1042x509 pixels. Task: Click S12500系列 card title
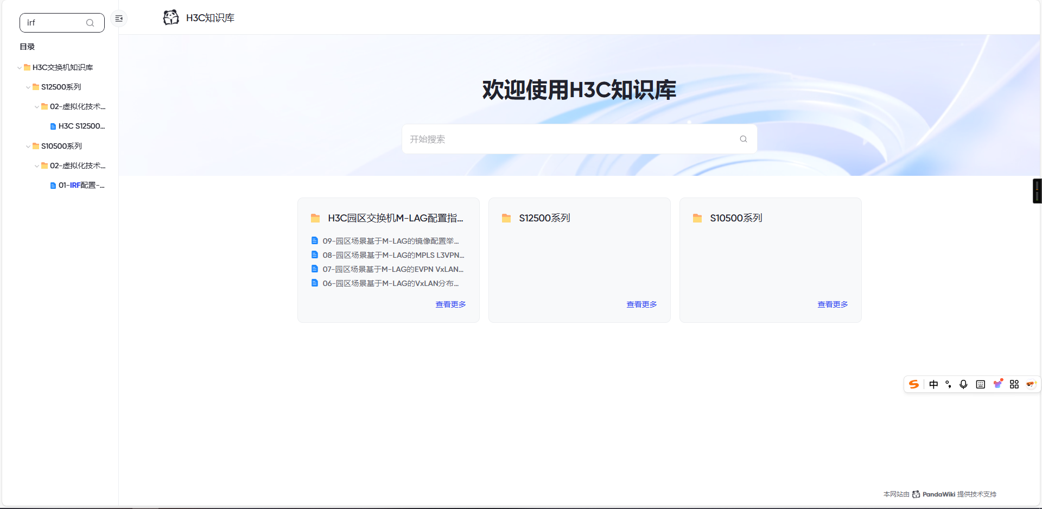(x=544, y=218)
